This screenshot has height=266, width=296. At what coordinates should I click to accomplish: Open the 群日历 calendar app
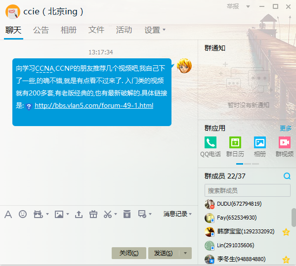pos(235,147)
